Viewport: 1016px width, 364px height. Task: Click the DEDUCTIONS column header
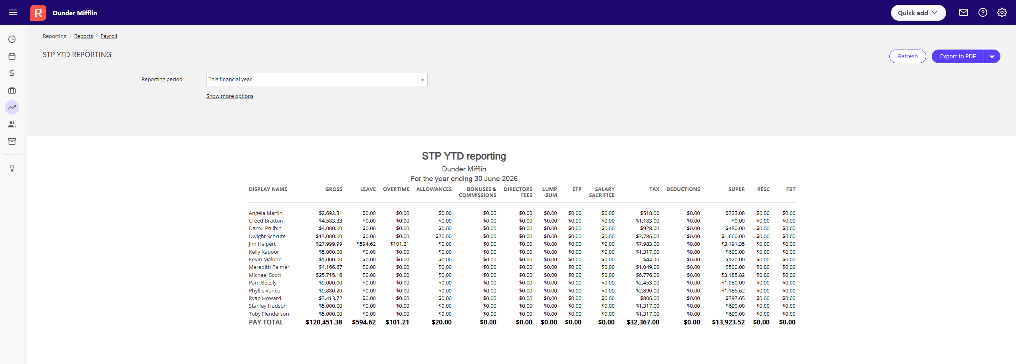pos(683,189)
